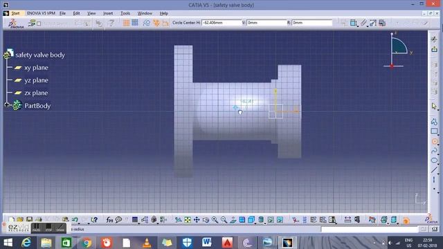The height and width of the screenshot is (249, 443).
Task: Select the Pan view tool
Action: (197, 220)
